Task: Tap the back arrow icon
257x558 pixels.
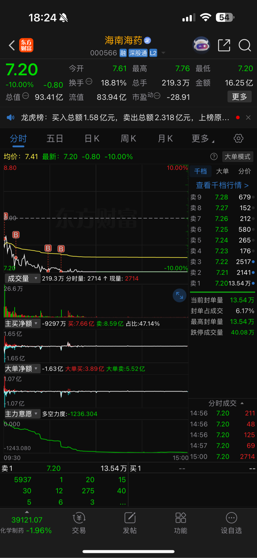Action: [12, 45]
